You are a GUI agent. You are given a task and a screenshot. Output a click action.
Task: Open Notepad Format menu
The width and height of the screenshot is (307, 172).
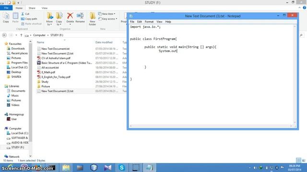pyautogui.click(x=149, y=21)
